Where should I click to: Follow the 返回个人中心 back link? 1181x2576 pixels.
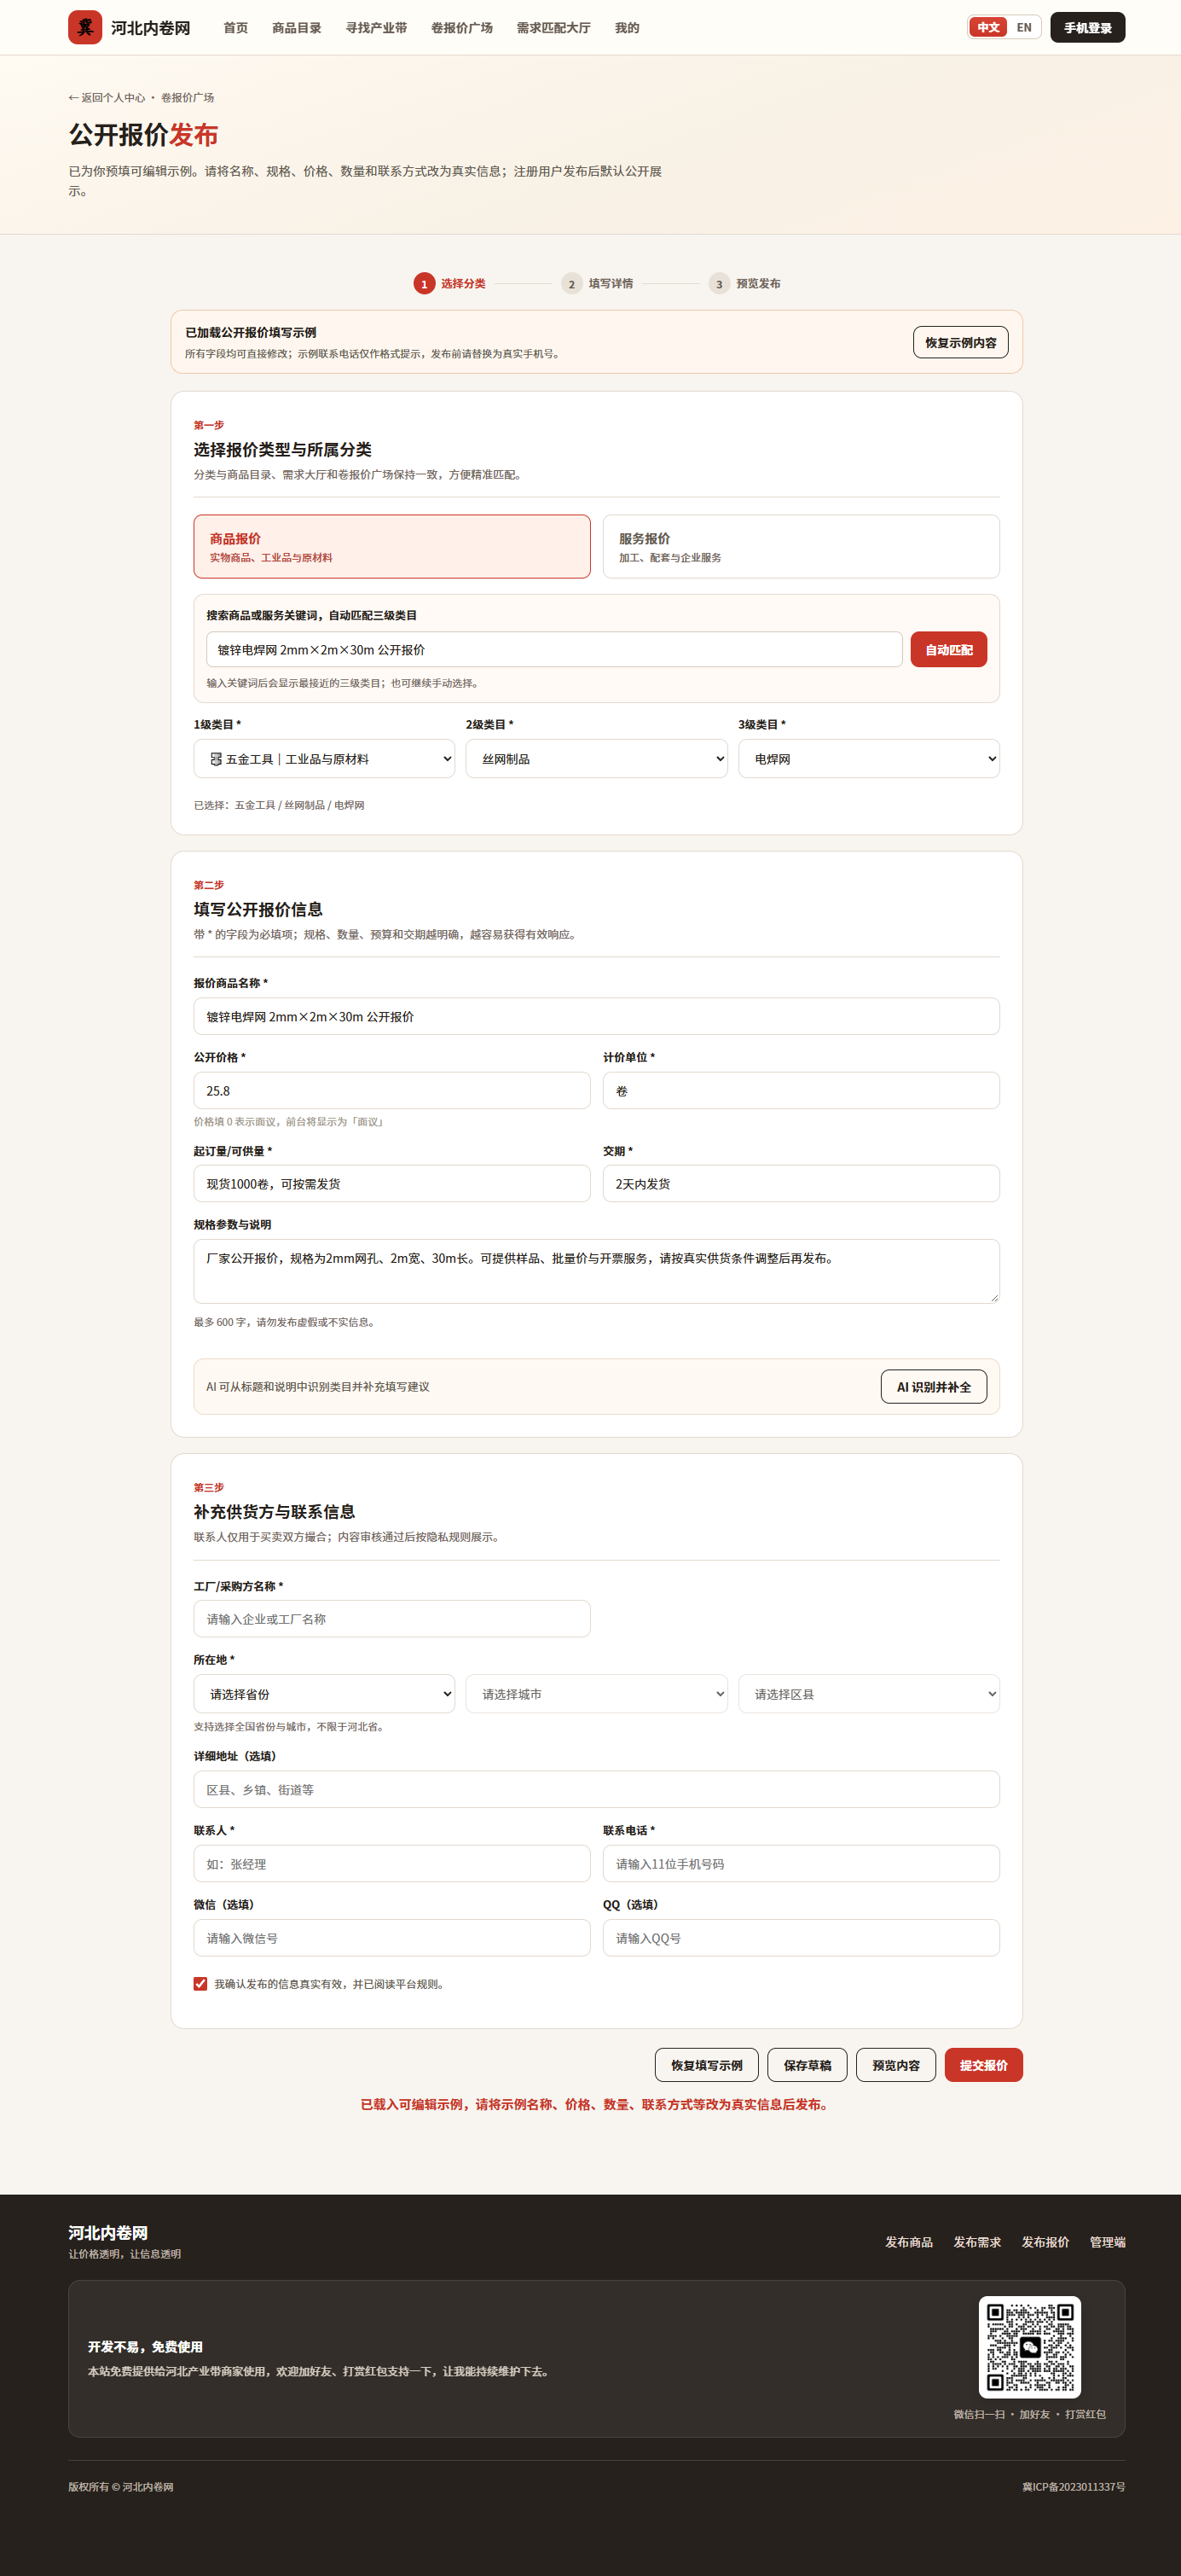[107, 97]
